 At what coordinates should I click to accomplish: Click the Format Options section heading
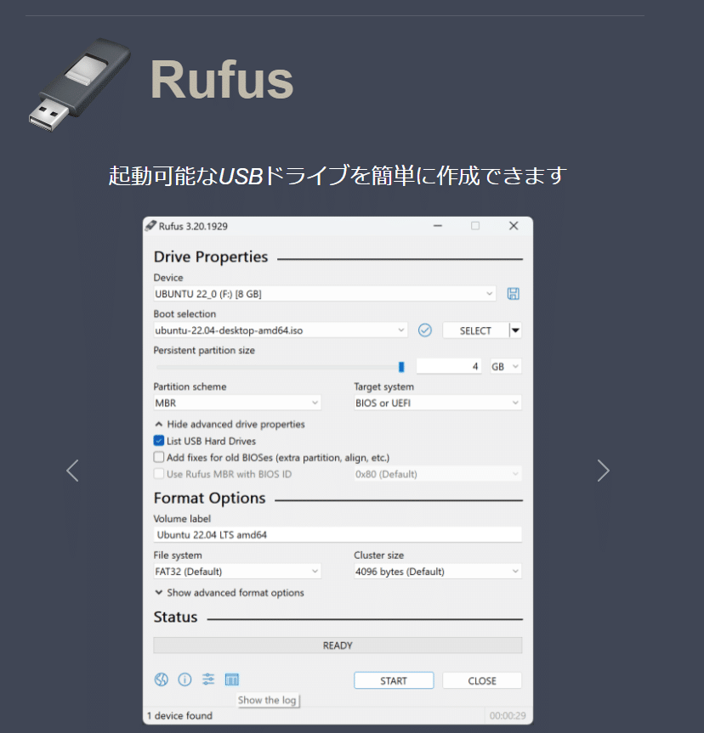point(209,499)
